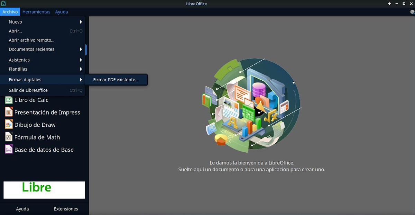This screenshot has height=215, width=415.
Task: Click the Libre logo banner
Action: [44, 190]
